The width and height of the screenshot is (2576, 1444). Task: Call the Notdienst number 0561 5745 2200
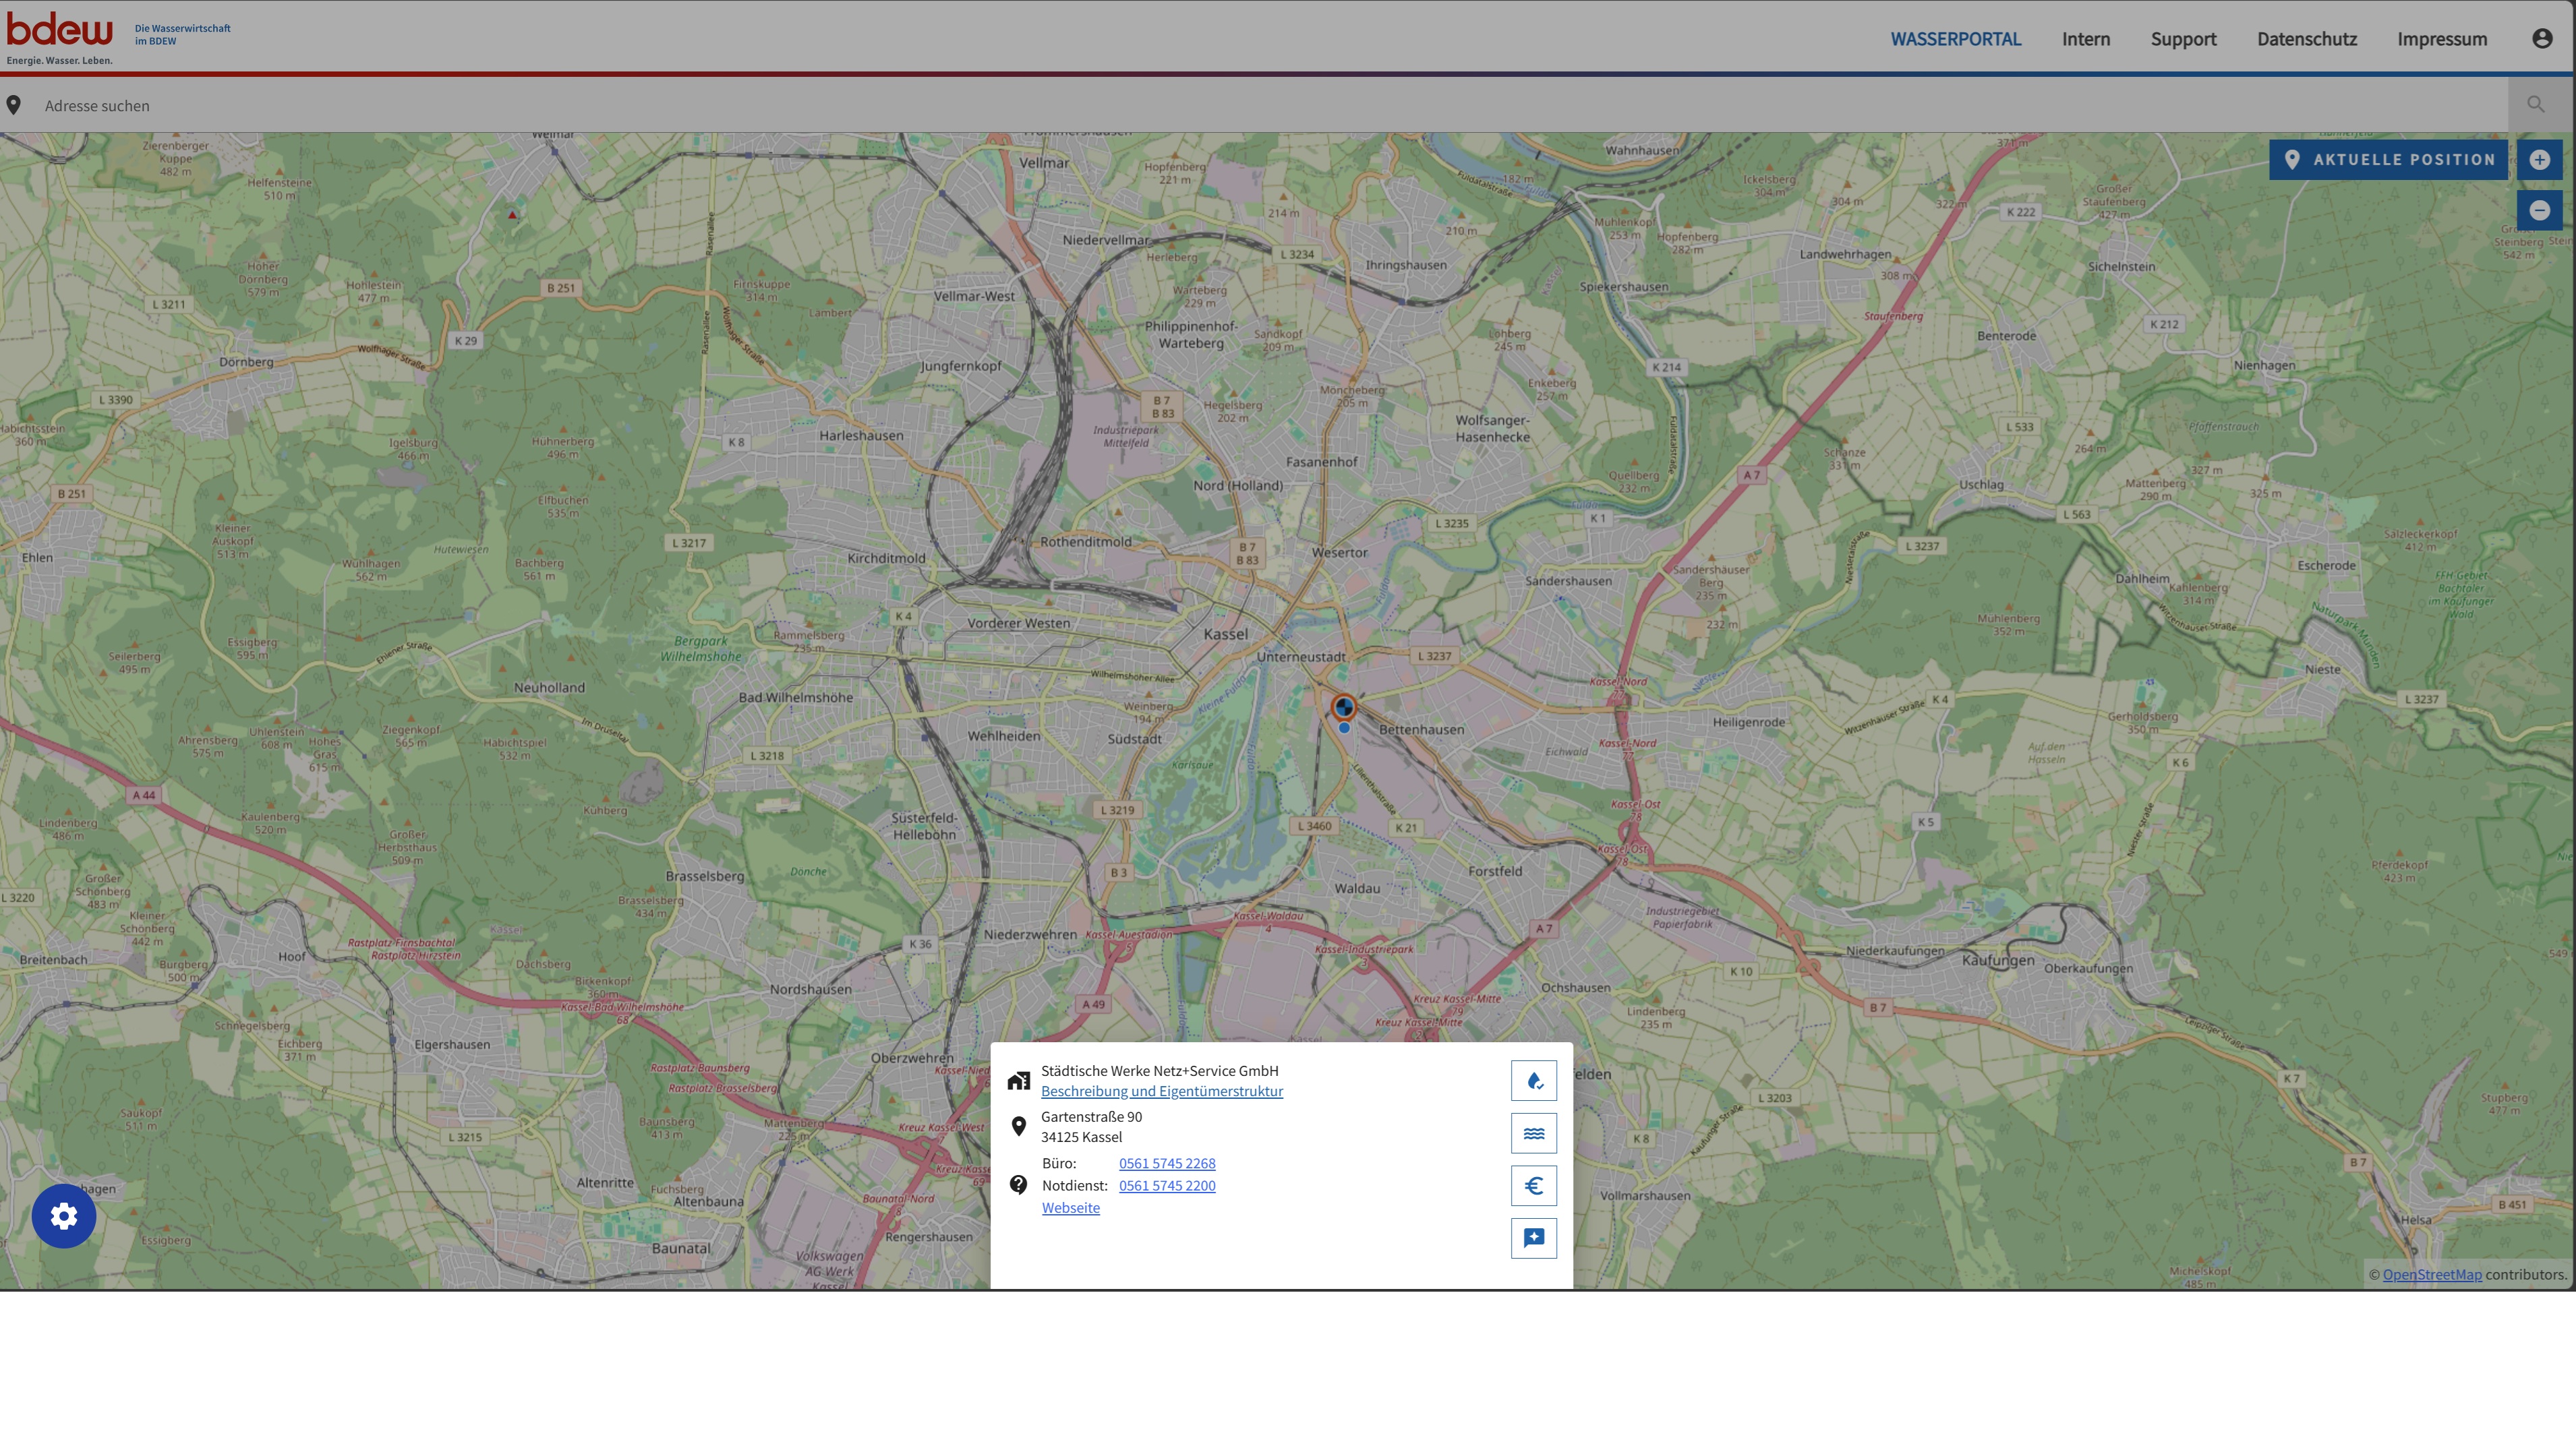1167,1185
